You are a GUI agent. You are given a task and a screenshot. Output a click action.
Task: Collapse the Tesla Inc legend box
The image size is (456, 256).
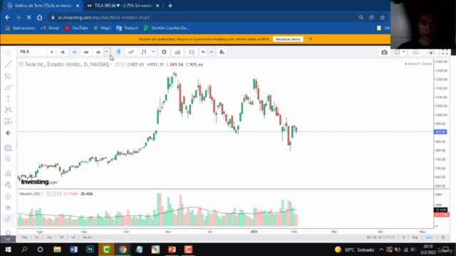pos(21,64)
